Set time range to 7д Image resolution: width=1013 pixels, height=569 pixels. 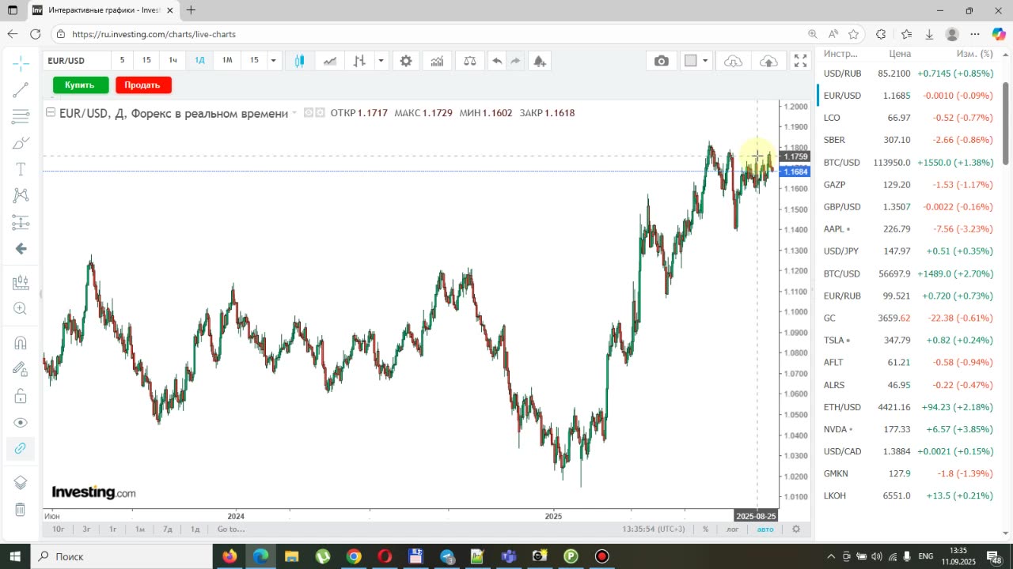click(x=168, y=529)
